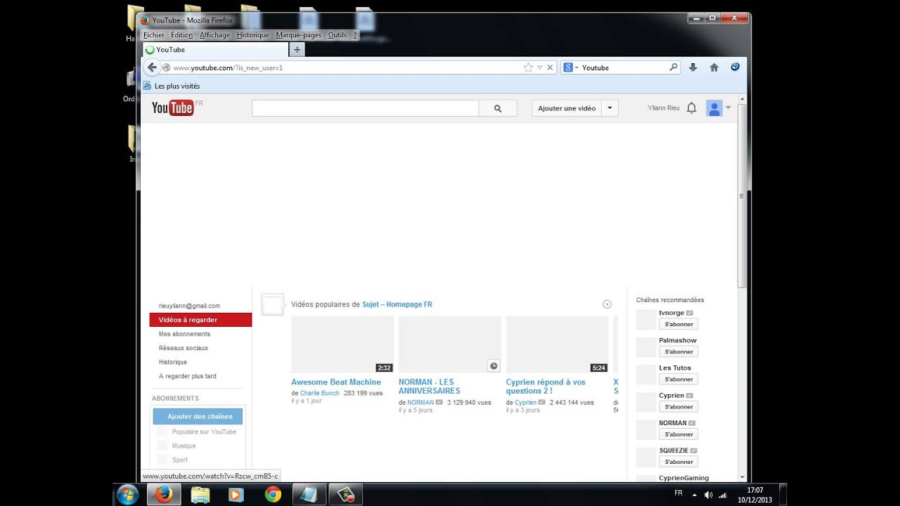This screenshot has width=900, height=506.
Task: Click the blue round addon icon in toolbar
Action: (735, 67)
